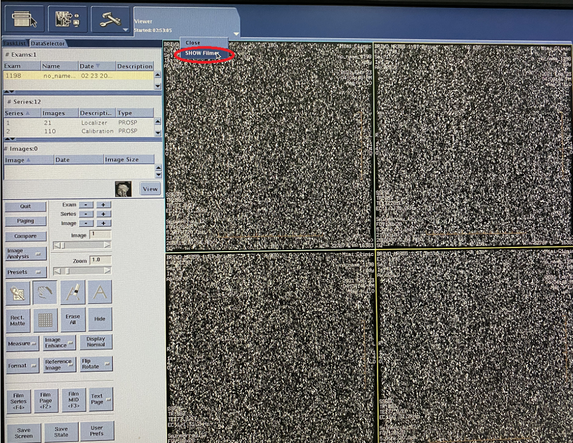This screenshot has width=573, height=443.
Task: Select the top-left noise image viewport
Action: (x=268, y=146)
